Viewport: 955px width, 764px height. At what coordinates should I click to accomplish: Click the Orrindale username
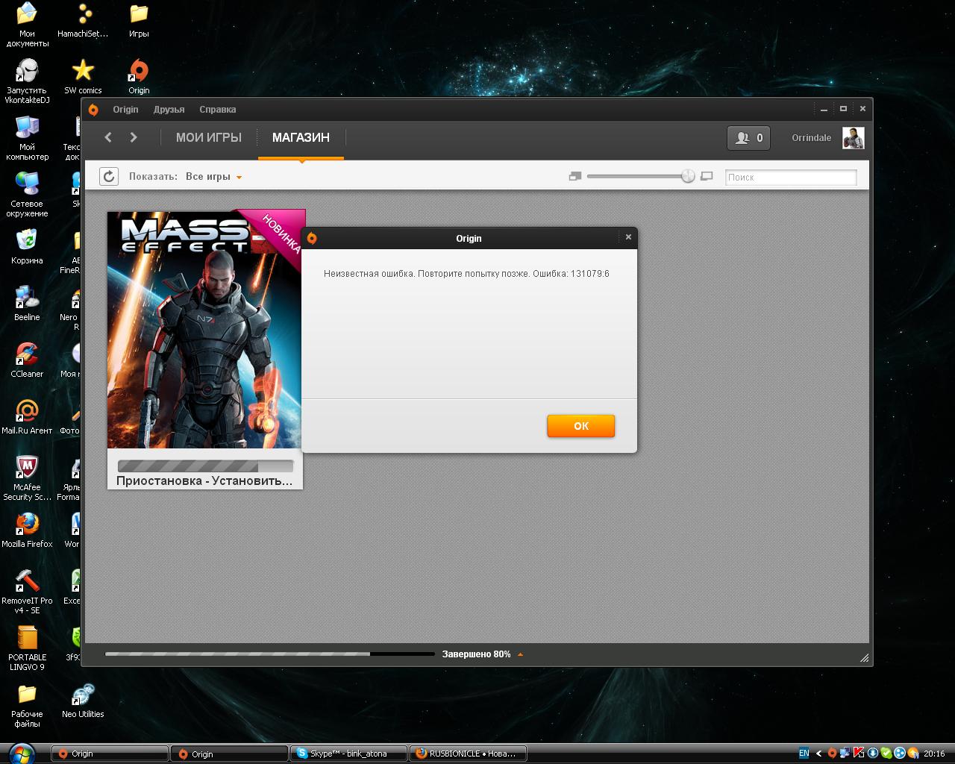(811, 137)
